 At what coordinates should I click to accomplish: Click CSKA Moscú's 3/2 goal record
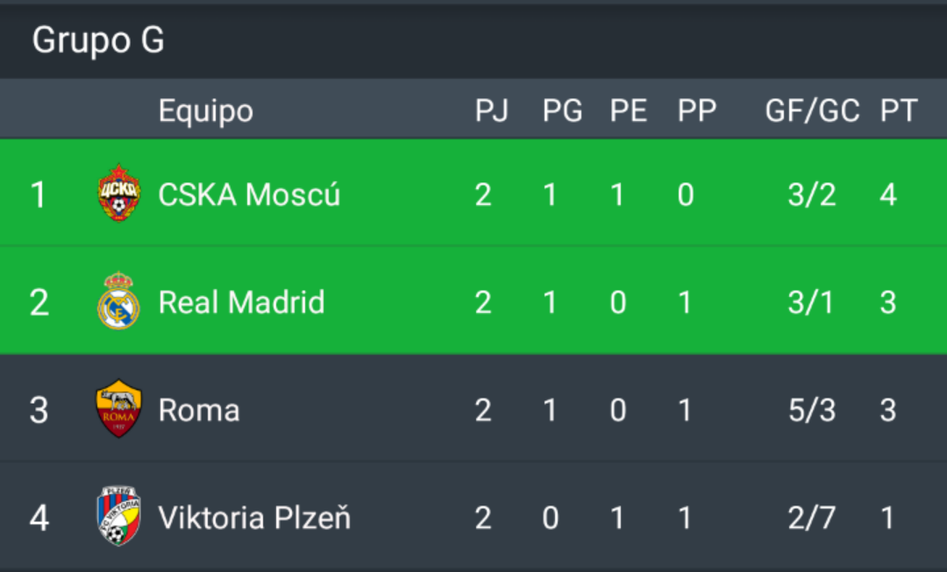pyautogui.click(x=812, y=194)
